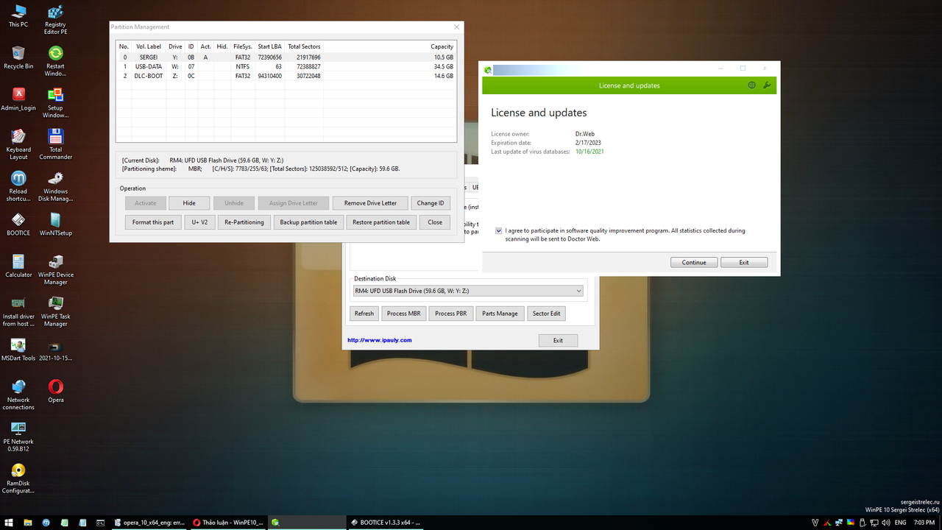Viewport: 942px width, 530px height.
Task: Select USB-DATA partition row
Action: click(286, 66)
